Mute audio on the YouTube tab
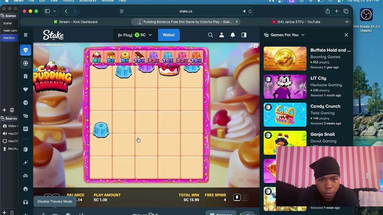Screen dimensions: 383x215 [x=347, y=22]
